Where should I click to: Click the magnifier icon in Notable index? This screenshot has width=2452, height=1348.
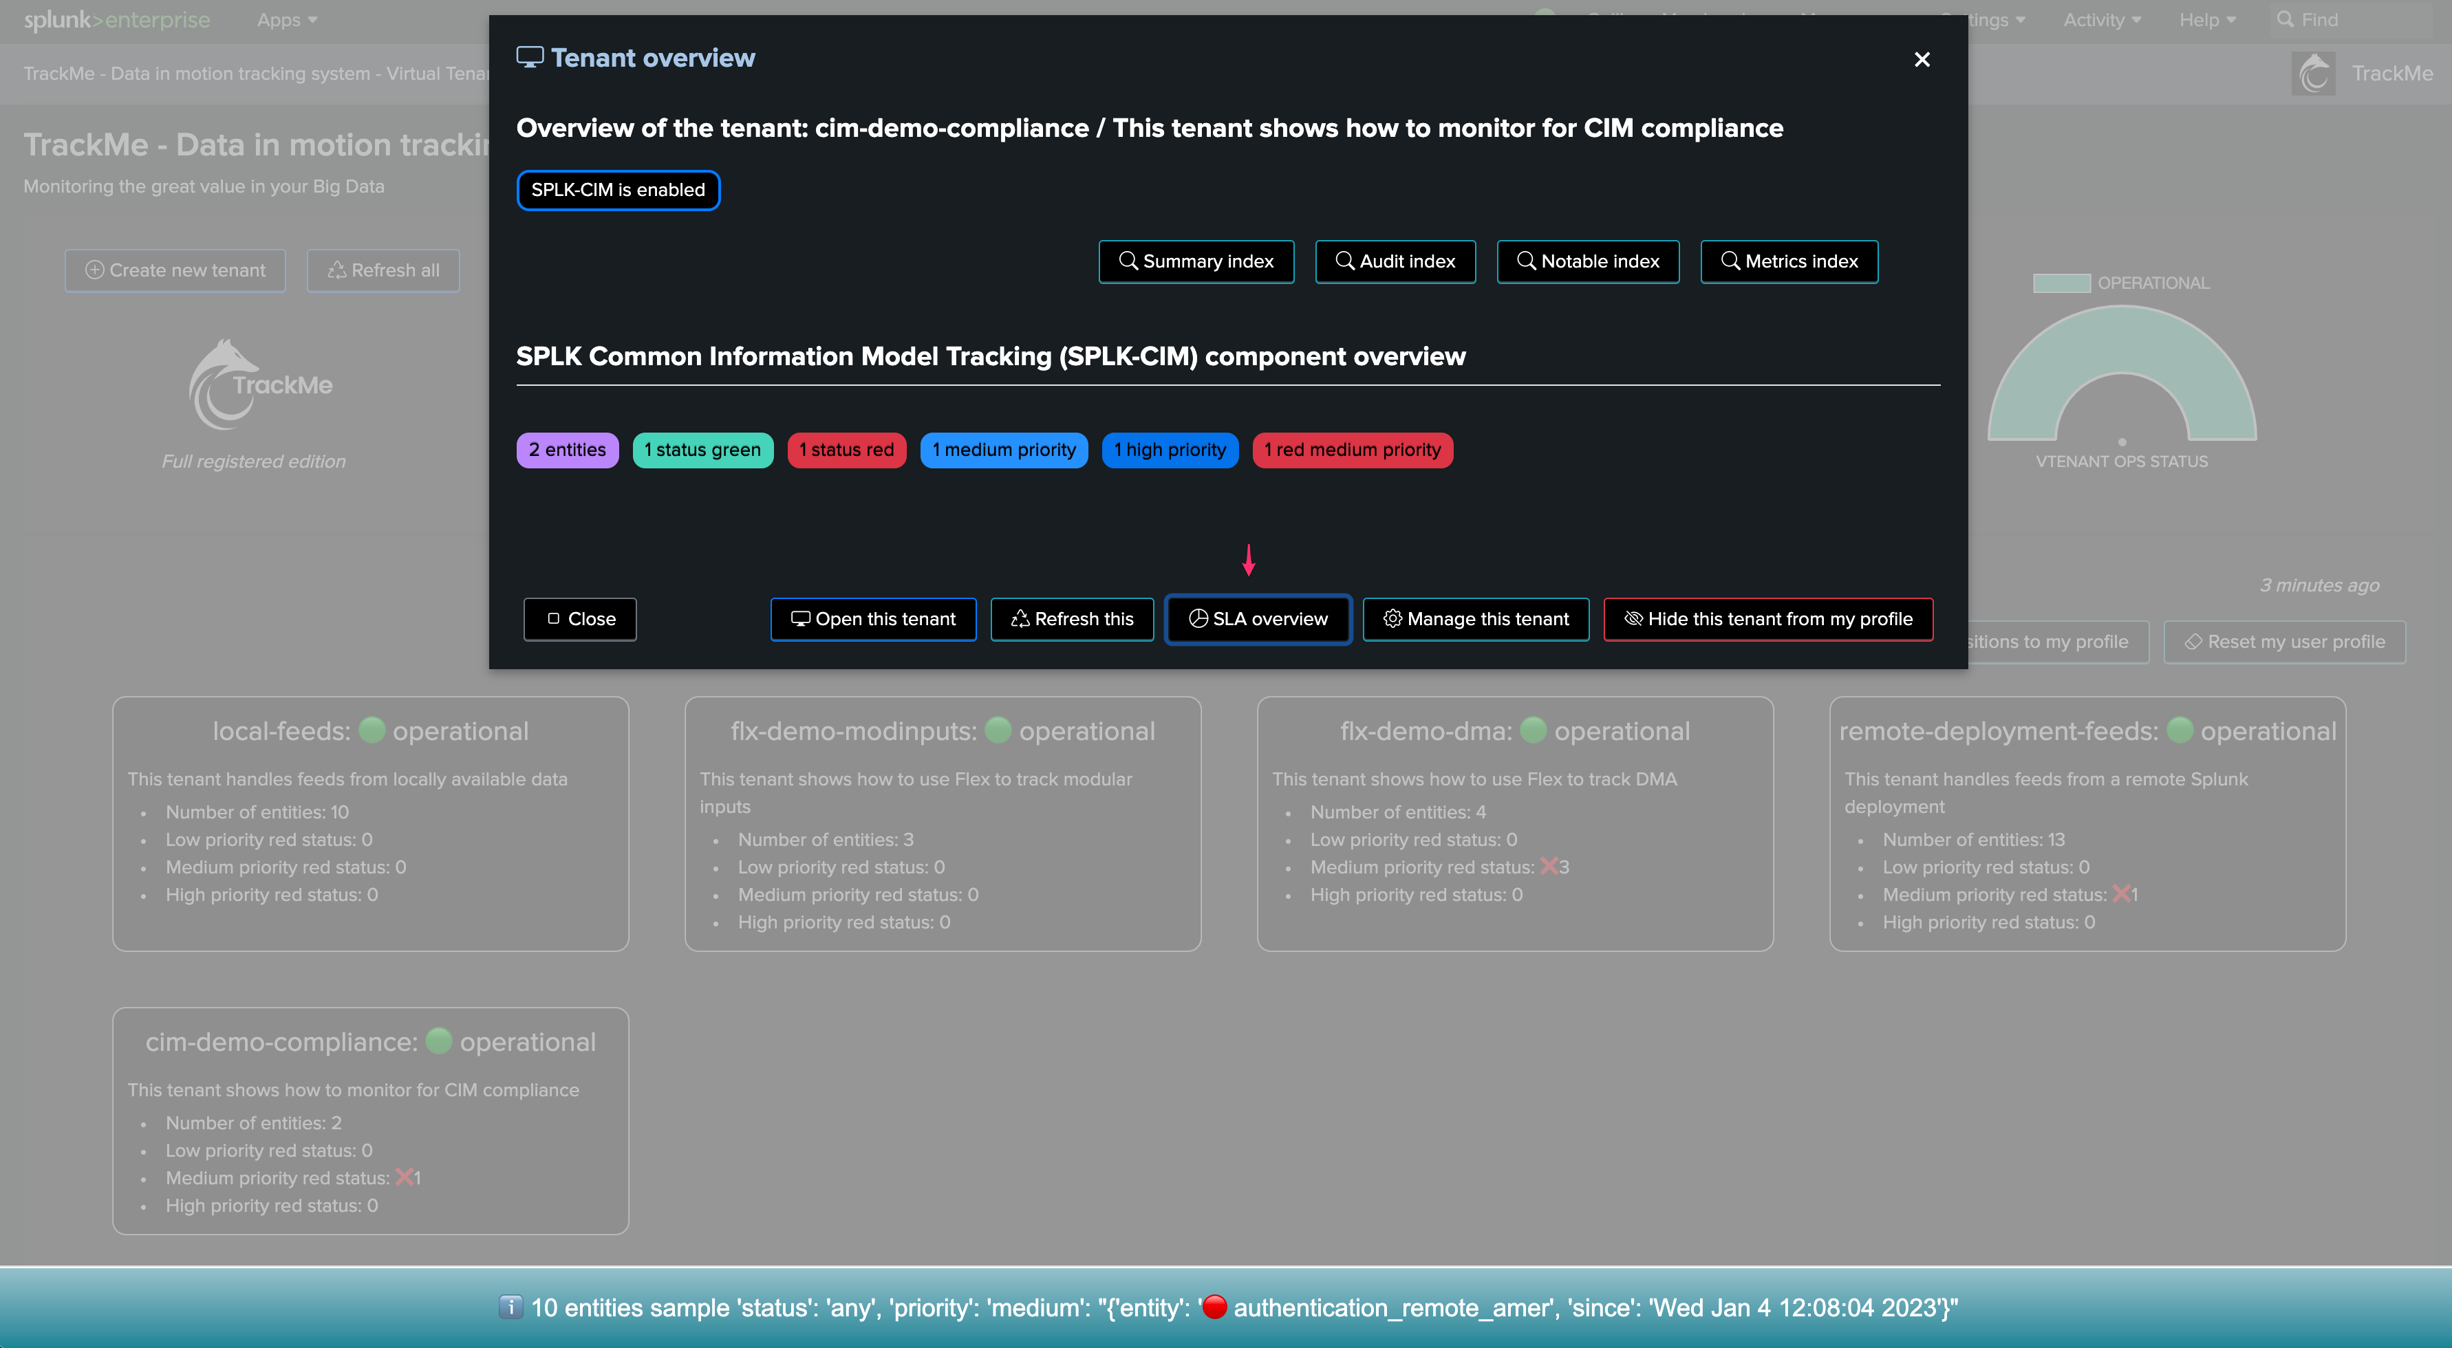[x=1526, y=261]
